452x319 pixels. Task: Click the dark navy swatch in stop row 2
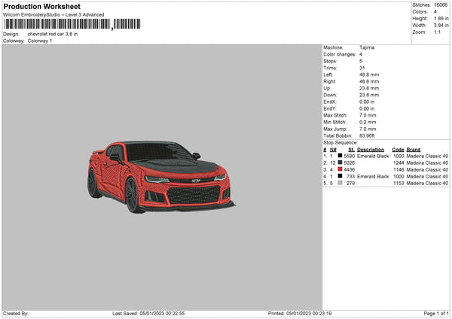[x=341, y=163]
